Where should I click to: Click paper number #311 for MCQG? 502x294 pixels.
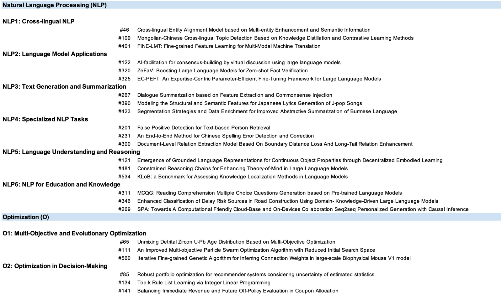click(124, 193)
